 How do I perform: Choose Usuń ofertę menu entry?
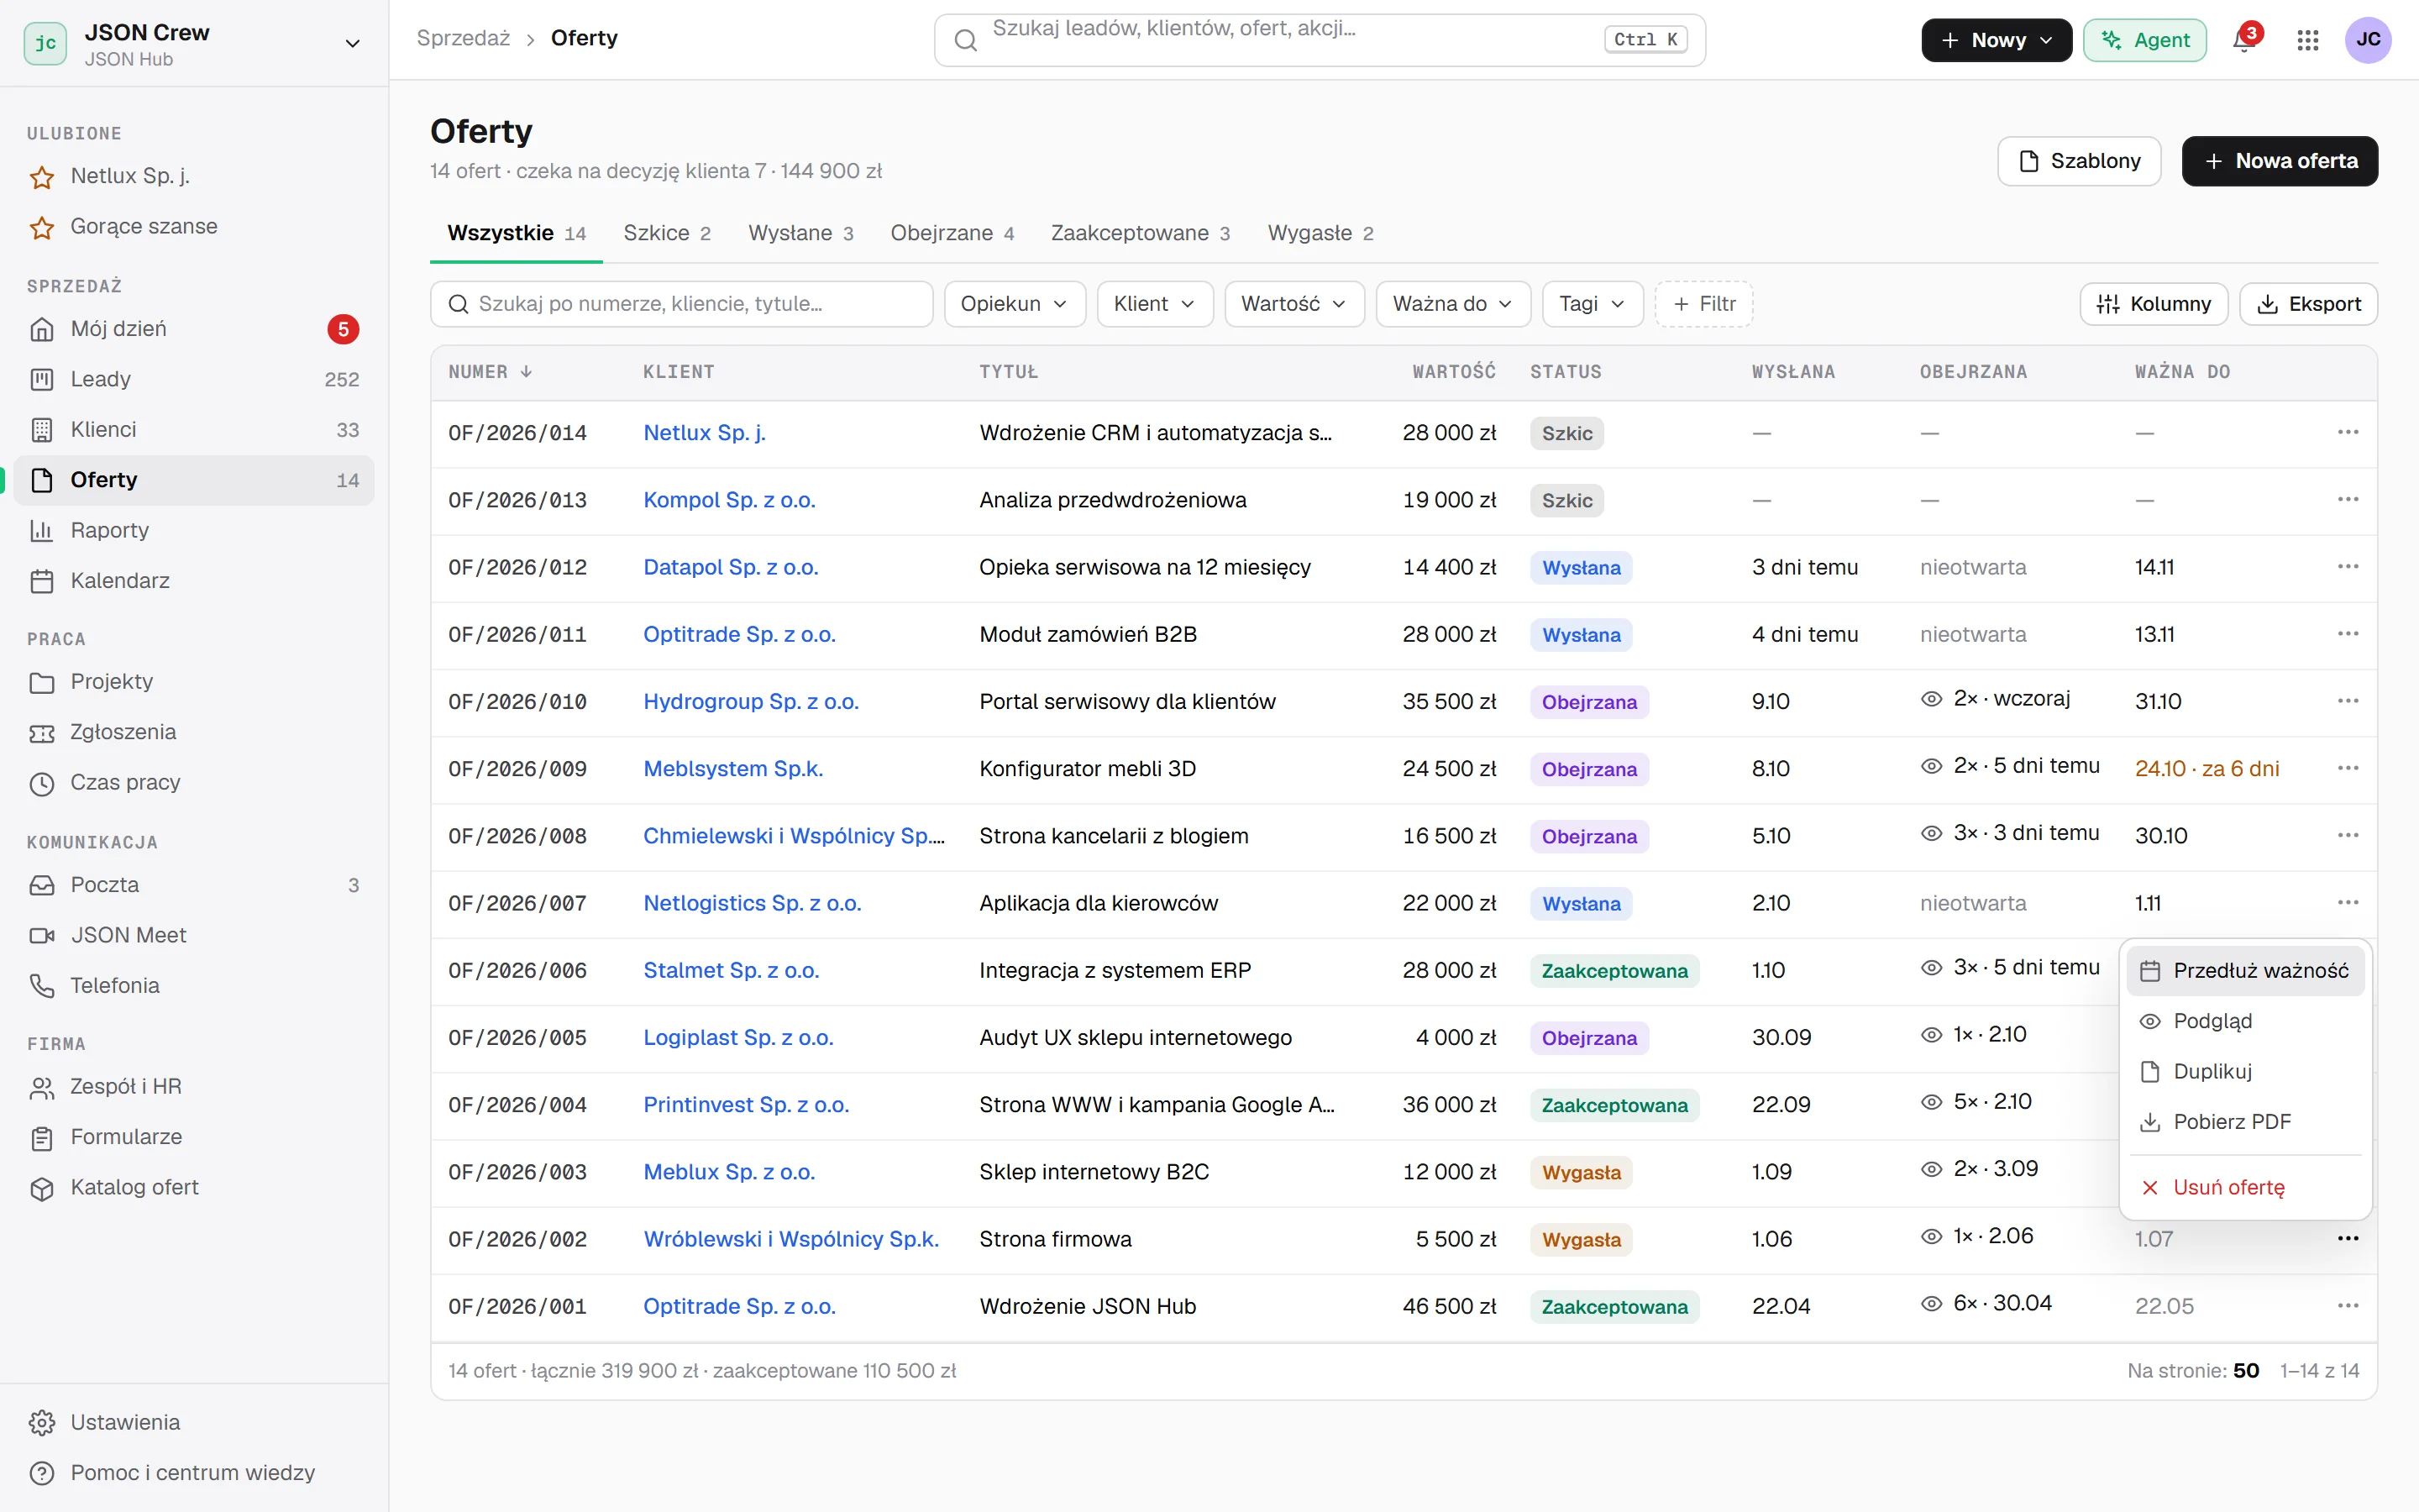[2245, 1187]
